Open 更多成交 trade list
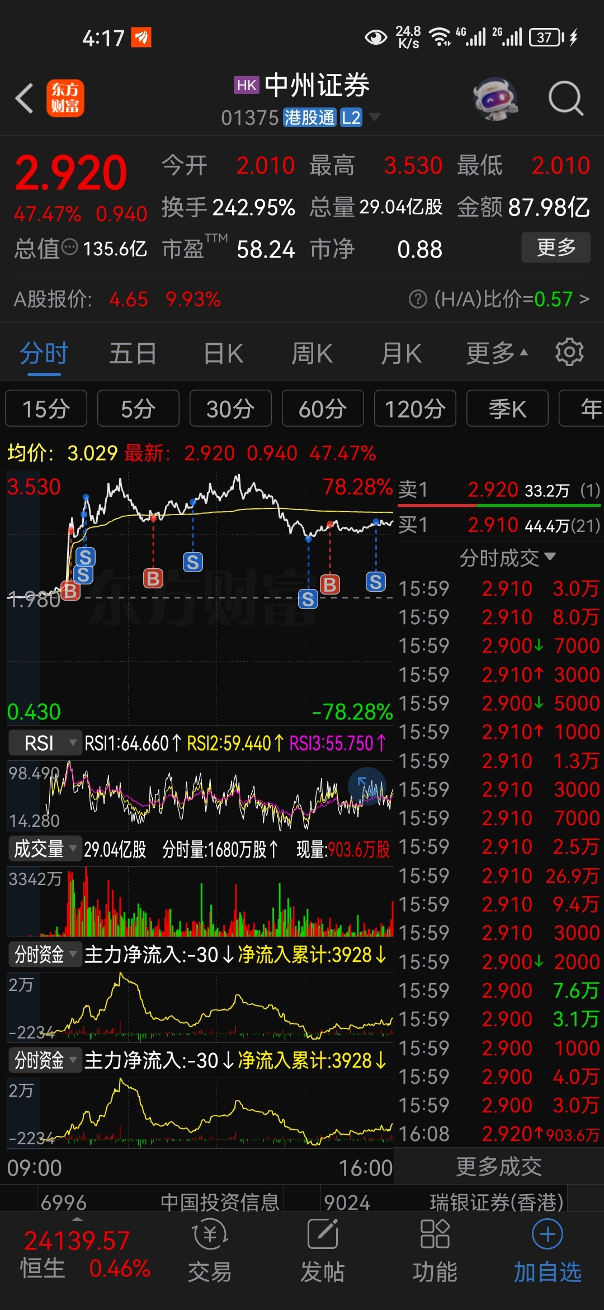 [499, 1167]
